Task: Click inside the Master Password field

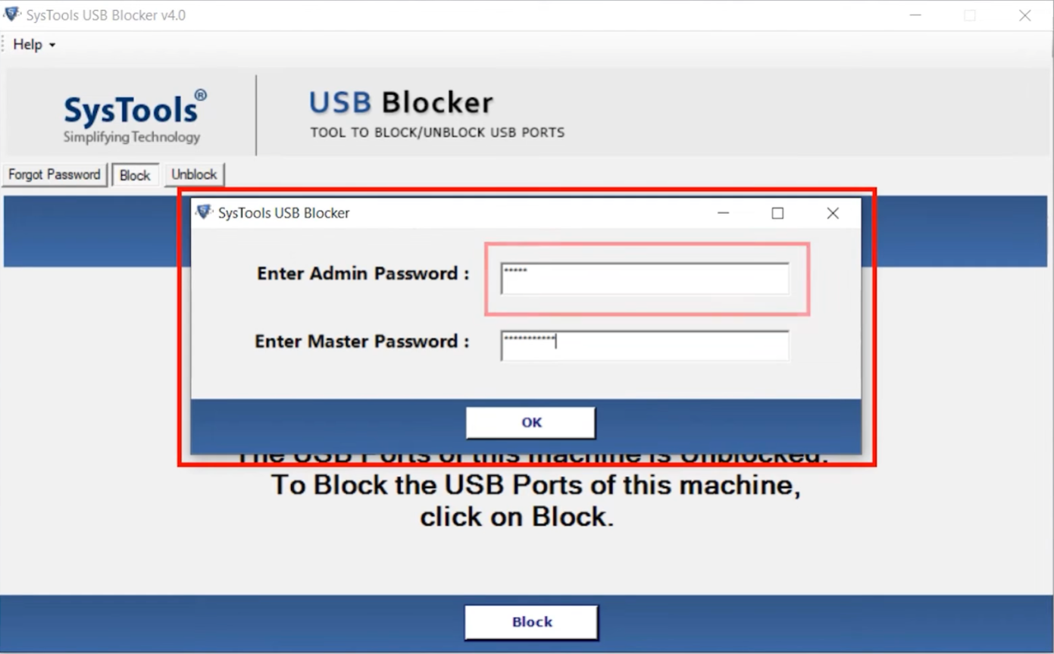Action: (x=644, y=345)
